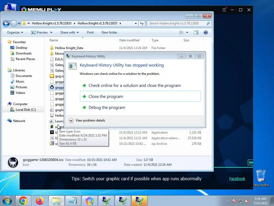Click the zip Archive file icon
Viewport: 274px width, 206px height.
52,144
